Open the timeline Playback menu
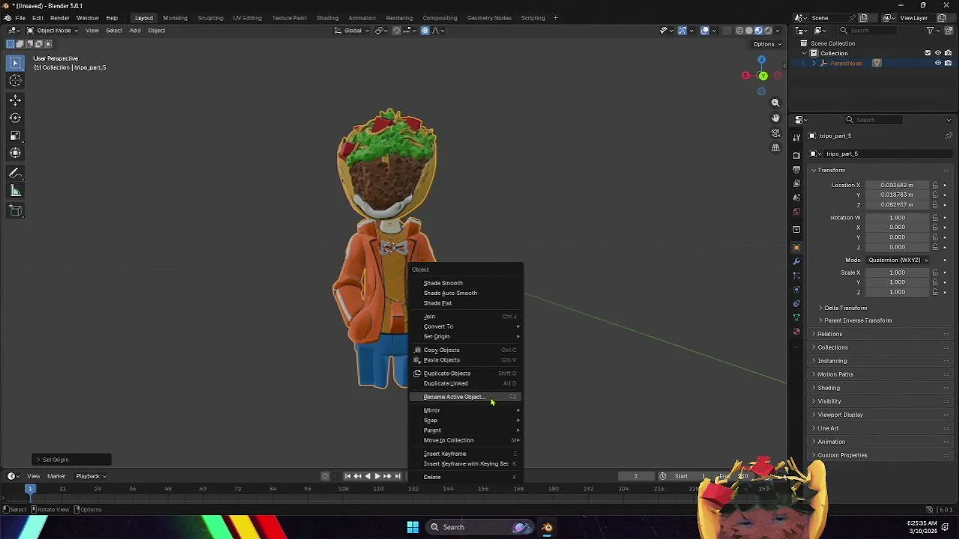The width and height of the screenshot is (959, 539). point(90,476)
